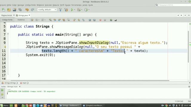191x107 pixels.
Task: Create a new file from the toolbar
Action: pyautogui.click(x=3, y=10)
